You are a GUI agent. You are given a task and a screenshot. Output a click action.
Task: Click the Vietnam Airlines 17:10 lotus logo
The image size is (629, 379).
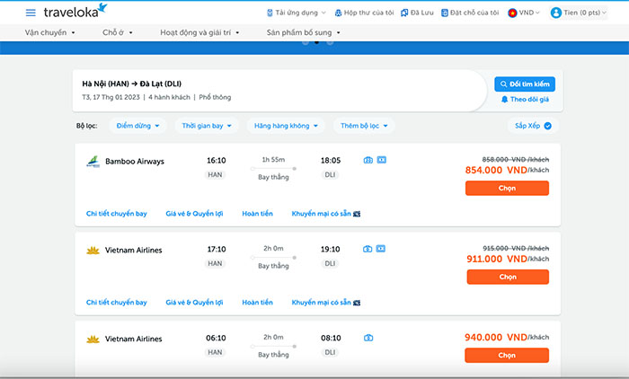click(x=93, y=251)
